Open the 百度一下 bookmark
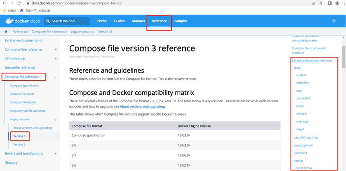Image resolution: width=346 pixels, height=171 pixels. pyautogui.click(x=35, y=10)
